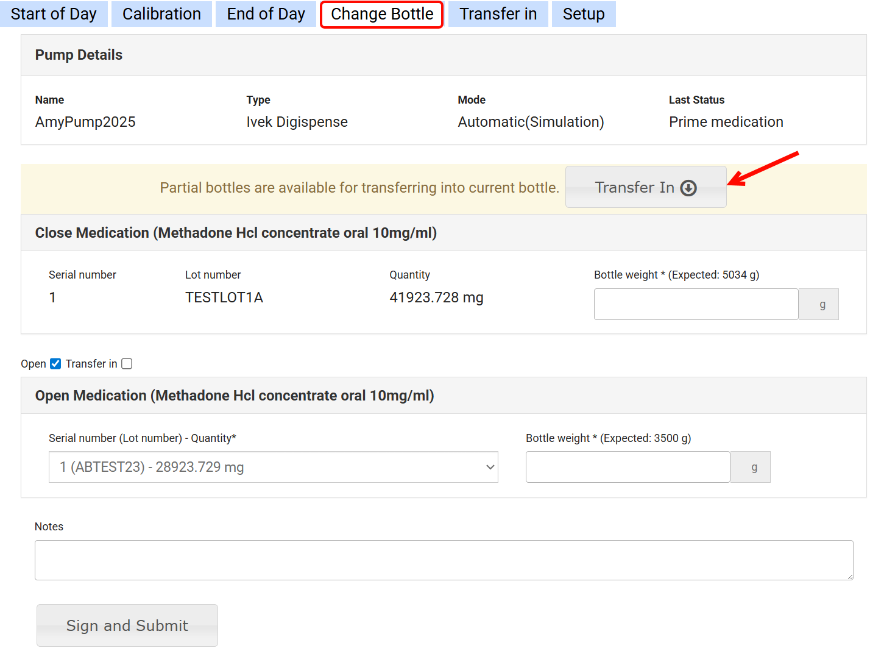This screenshot has width=870, height=648.
Task: Switch to the Setup tab
Action: 583,14
